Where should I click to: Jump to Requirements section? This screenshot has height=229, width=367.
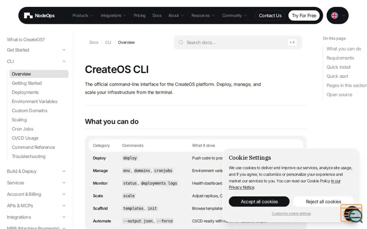(340, 58)
